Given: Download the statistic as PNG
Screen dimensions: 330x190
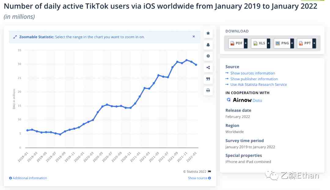Looking at the screenshot, I should [282, 43].
